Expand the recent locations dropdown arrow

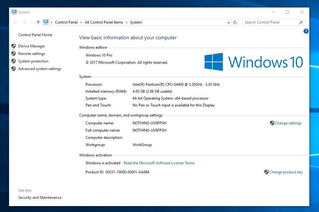point(32,23)
